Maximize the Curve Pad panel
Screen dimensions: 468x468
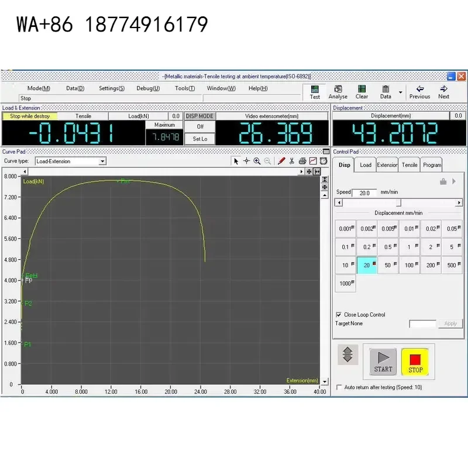pos(326,152)
